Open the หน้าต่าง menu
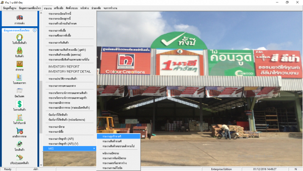Screen dimensions: 303x171 84,8
